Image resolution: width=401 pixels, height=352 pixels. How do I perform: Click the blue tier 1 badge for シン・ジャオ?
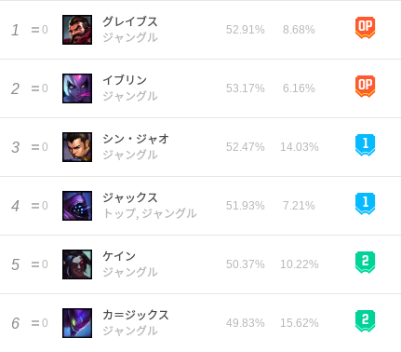(x=365, y=145)
